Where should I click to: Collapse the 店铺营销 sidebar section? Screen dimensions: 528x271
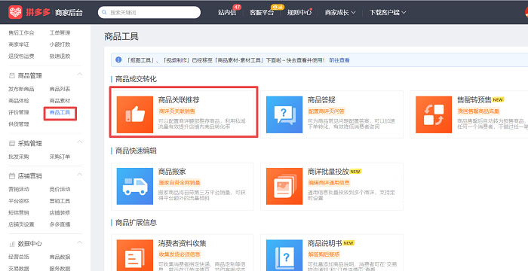[79, 175]
